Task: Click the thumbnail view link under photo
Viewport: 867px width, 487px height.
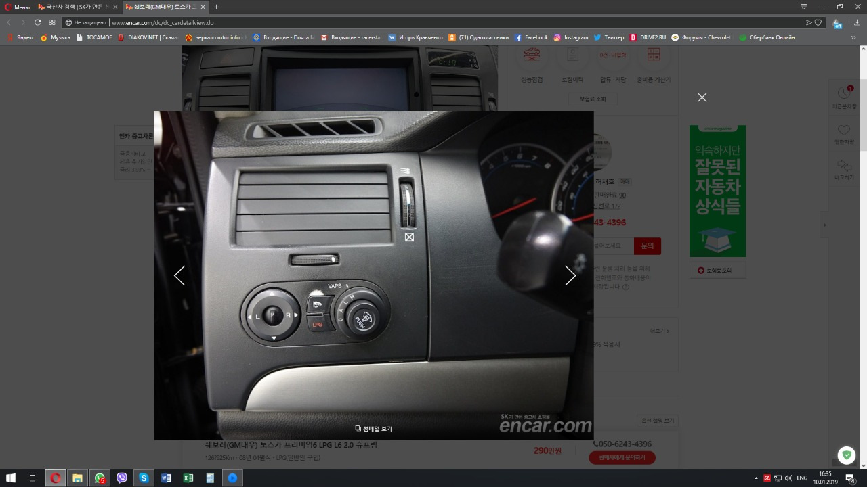Action: [373, 429]
